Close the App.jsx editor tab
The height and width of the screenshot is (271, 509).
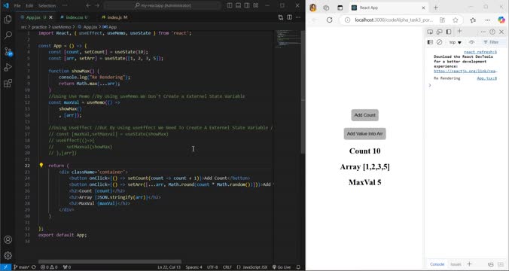point(50,17)
